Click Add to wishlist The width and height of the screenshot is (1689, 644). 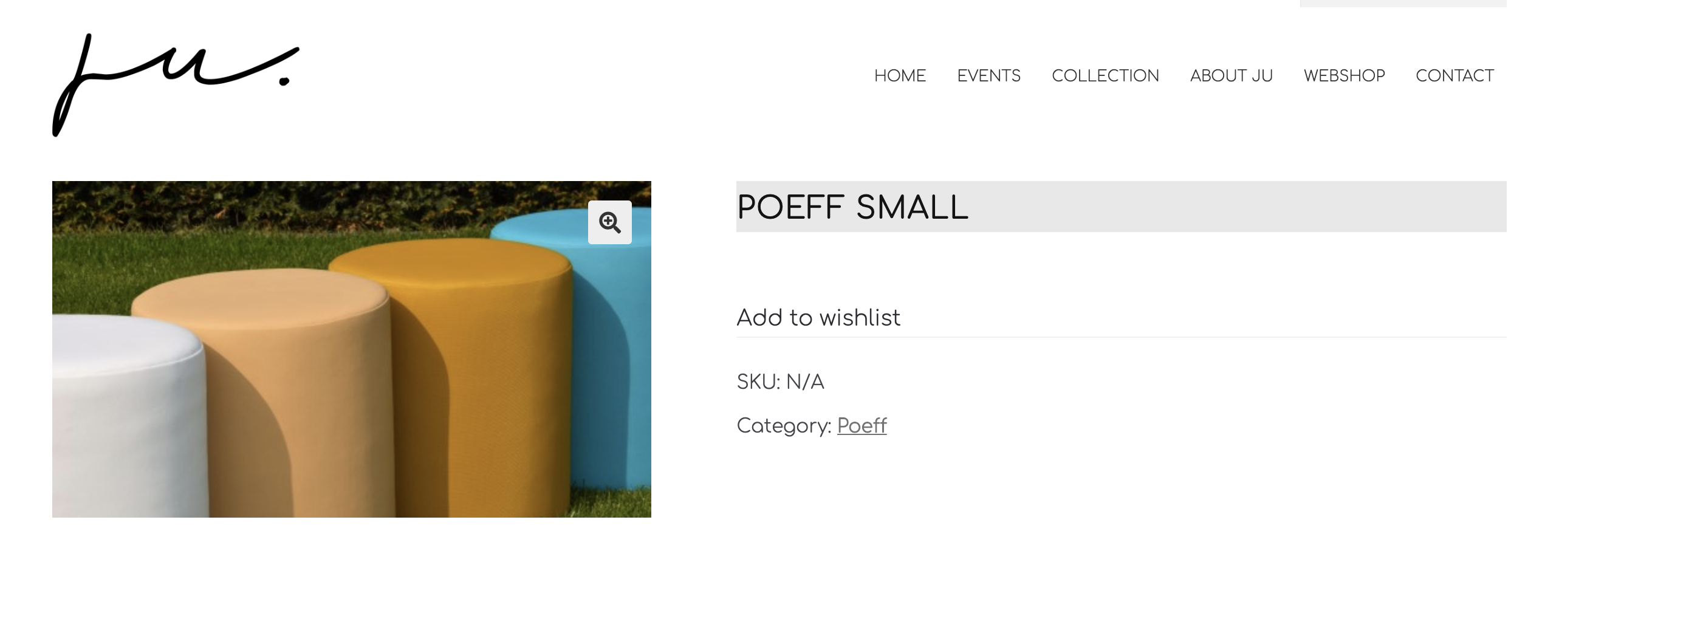818,317
